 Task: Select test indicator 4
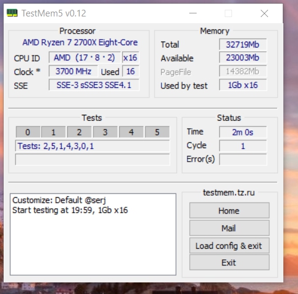(131, 132)
